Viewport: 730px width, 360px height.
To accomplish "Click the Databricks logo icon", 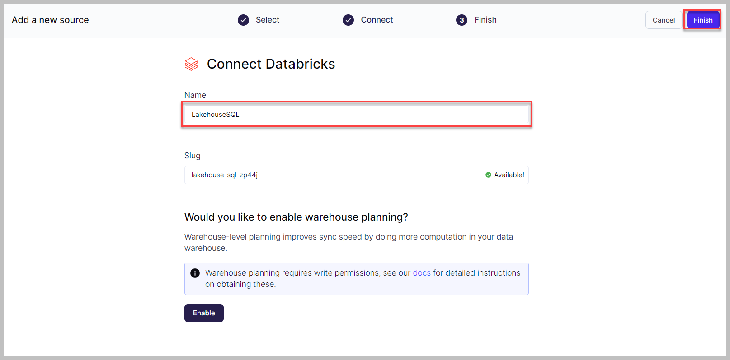I will pyautogui.click(x=191, y=64).
